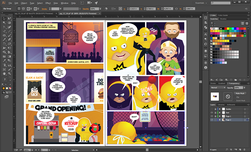Expand the Page 1 layer contents
This screenshot has width=251, height=152.
tap(219, 116)
